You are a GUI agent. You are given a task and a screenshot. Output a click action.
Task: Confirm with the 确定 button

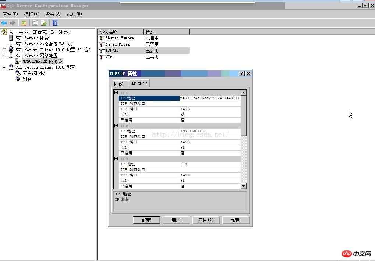146,220
